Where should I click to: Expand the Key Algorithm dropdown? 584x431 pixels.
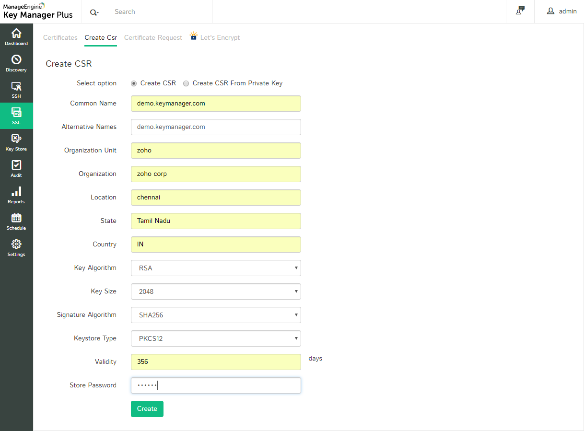[216, 268]
